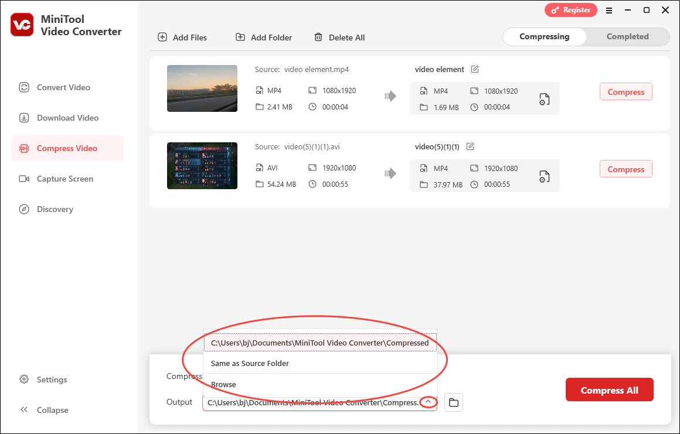Viewport: 680px width, 434px height.
Task: Click the AVI source format label
Action: (x=273, y=168)
